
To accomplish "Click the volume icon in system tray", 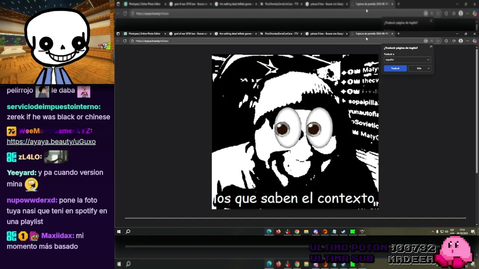I will (x=446, y=232).
